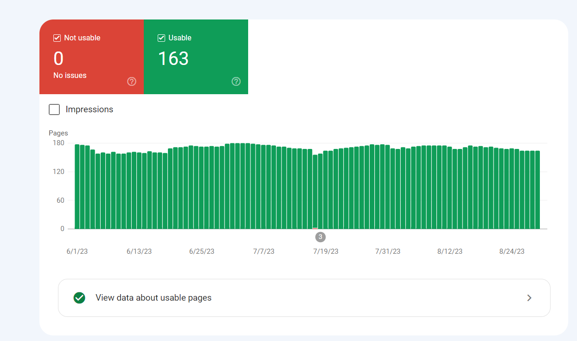Select the red Not usable card showing 0
This screenshot has height=341, width=577.
click(x=91, y=57)
